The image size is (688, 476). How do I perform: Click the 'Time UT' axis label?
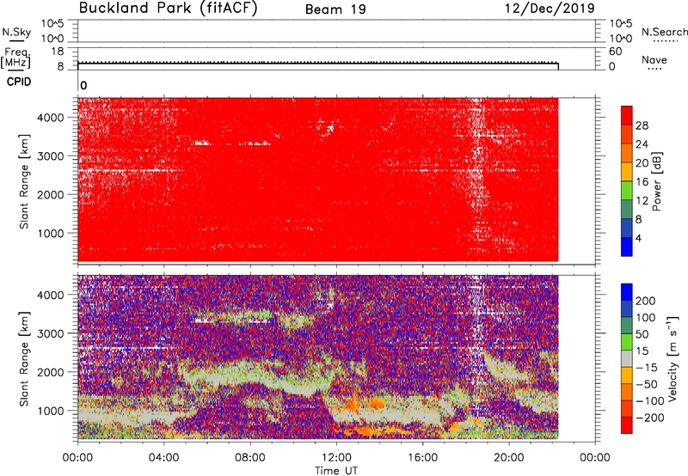tap(336, 471)
